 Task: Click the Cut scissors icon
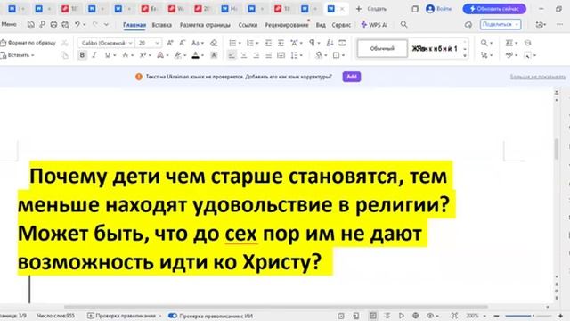coord(65,43)
